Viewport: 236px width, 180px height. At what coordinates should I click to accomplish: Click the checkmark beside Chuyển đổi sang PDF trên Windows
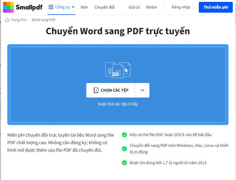[124, 149]
